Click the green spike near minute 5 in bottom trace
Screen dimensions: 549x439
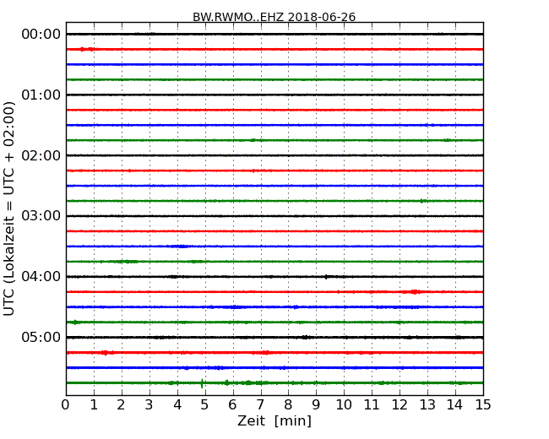tap(202, 383)
